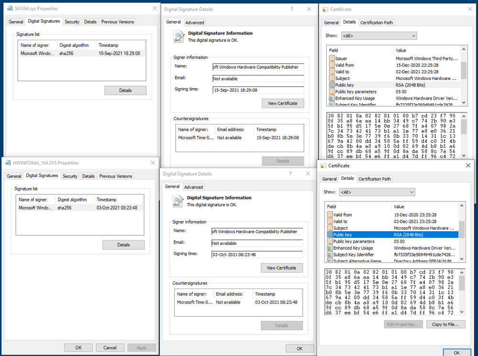Image resolution: width=478 pixels, height=356 pixels.
Task: Click the Subject icon in the bottom Certificate window
Action: point(330,228)
